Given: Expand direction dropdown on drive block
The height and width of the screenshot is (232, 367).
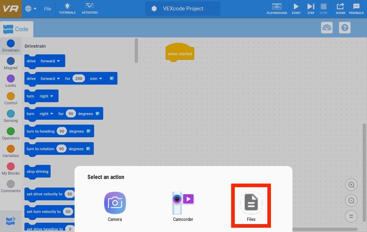Looking at the screenshot, I should click(x=50, y=61).
